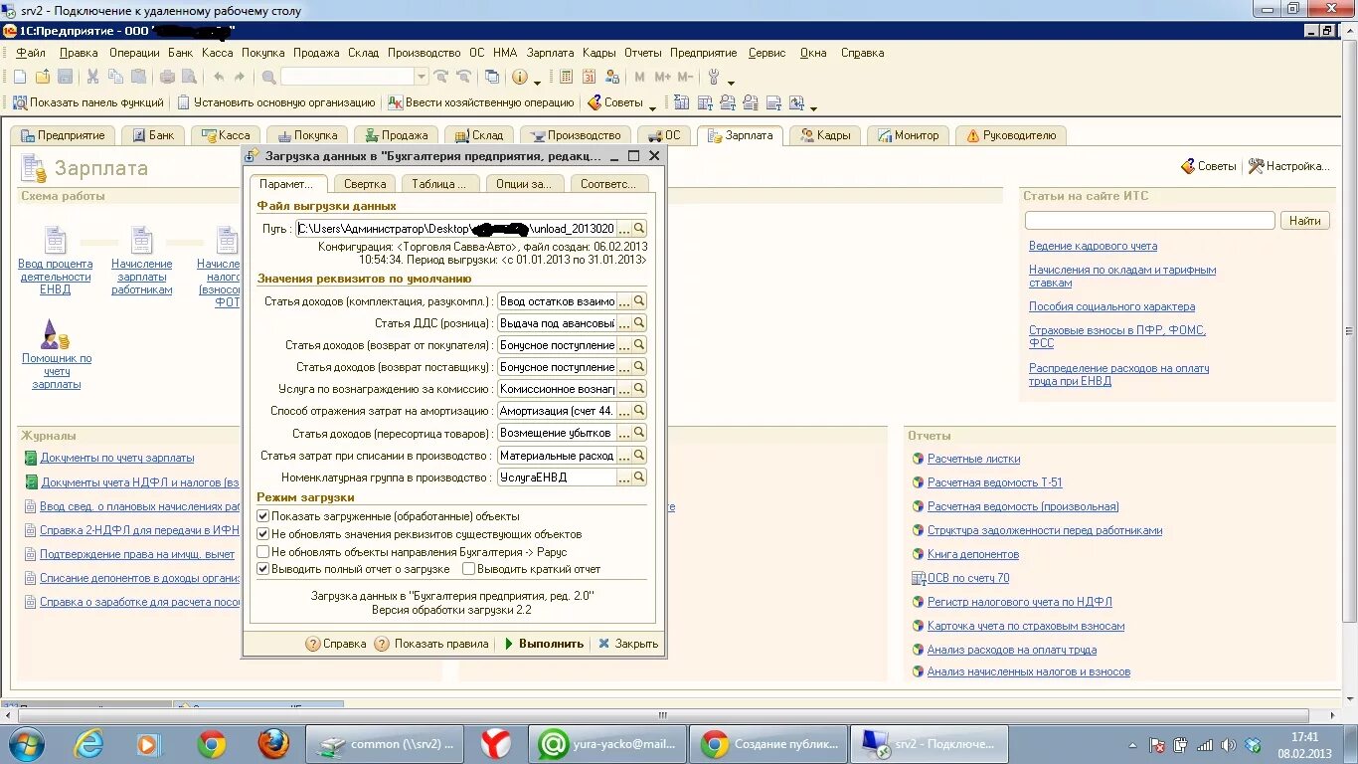This screenshot has width=1358, height=764.
Task: Open Firefox from the Windows taskbar
Action: (273, 744)
